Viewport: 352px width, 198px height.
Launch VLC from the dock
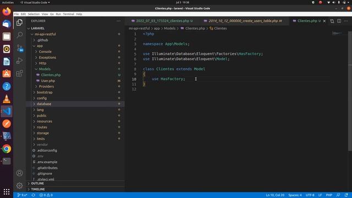[x=7, y=99]
